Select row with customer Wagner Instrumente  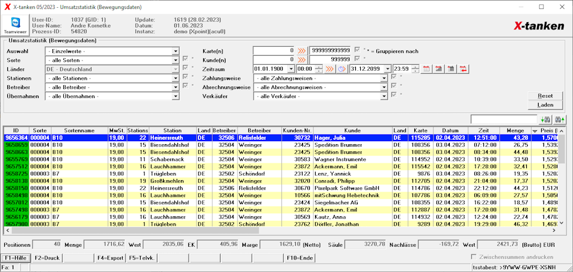tap(281, 159)
